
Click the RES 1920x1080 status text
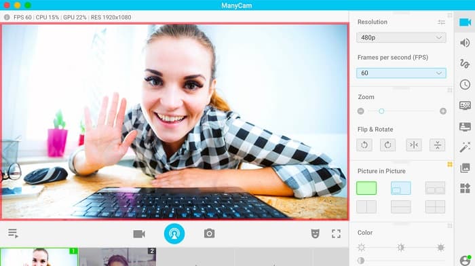pos(111,18)
